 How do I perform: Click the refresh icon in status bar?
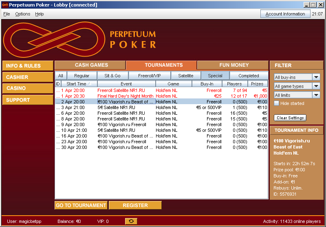click(x=131, y=221)
